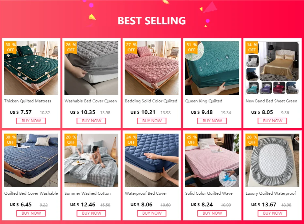Click BUY NOW for Quilted Bed Cover Washable
Screen dimensions: 304x224
[x=31, y=213]
